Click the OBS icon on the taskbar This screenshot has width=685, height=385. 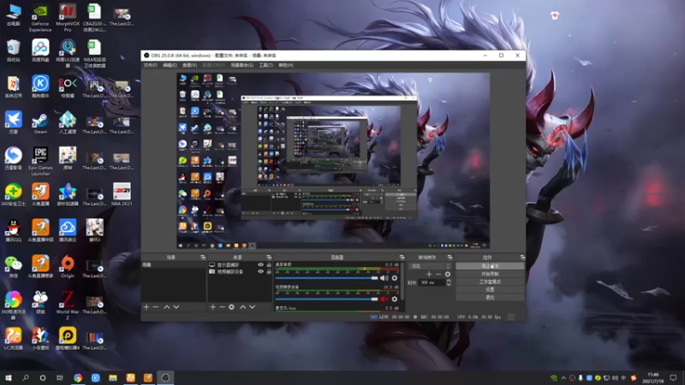[165, 377]
